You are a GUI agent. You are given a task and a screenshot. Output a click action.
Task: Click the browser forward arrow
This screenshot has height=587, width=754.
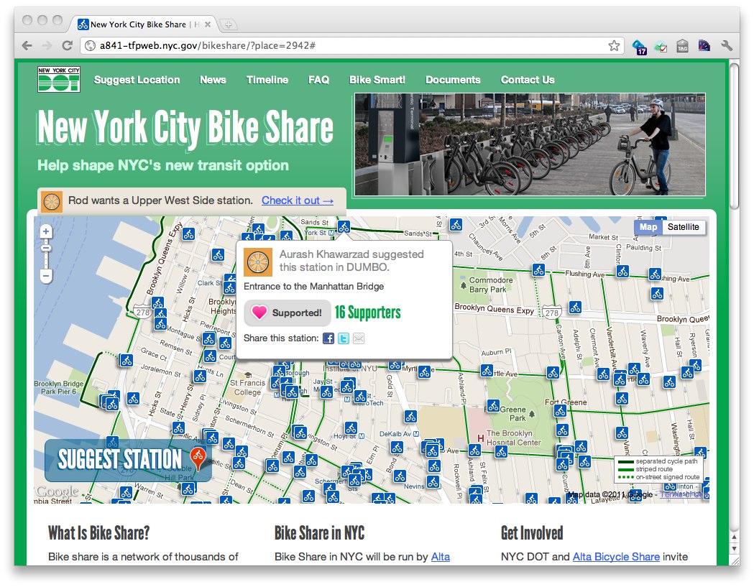pos(47,46)
